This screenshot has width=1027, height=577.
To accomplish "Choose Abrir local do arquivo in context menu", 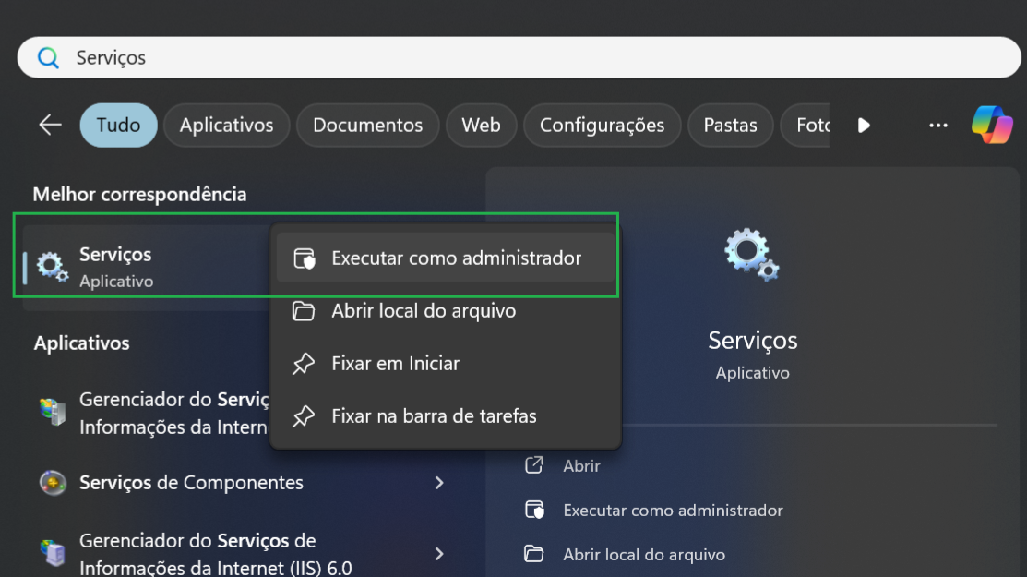I will coord(424,310).
